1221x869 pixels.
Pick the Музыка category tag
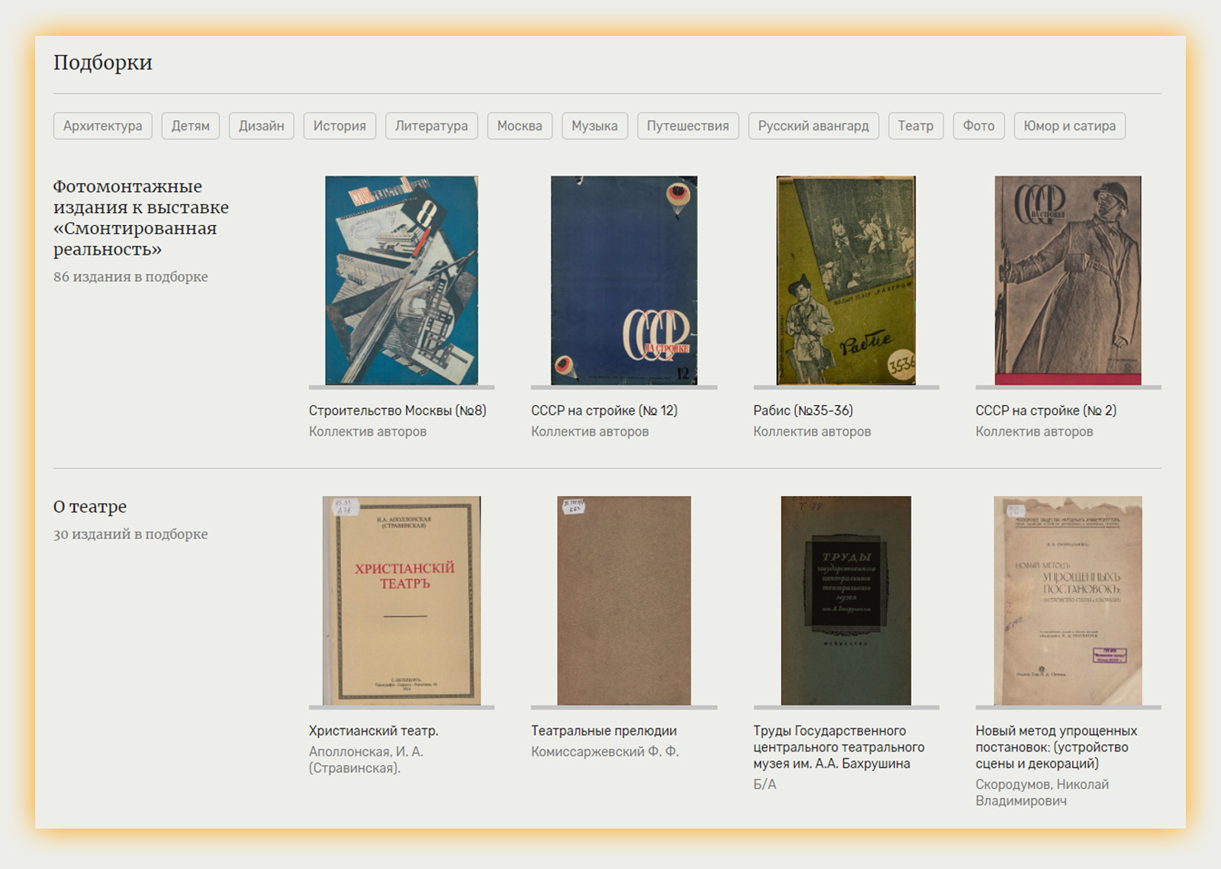pyautogui.click(x=594, y=126)
